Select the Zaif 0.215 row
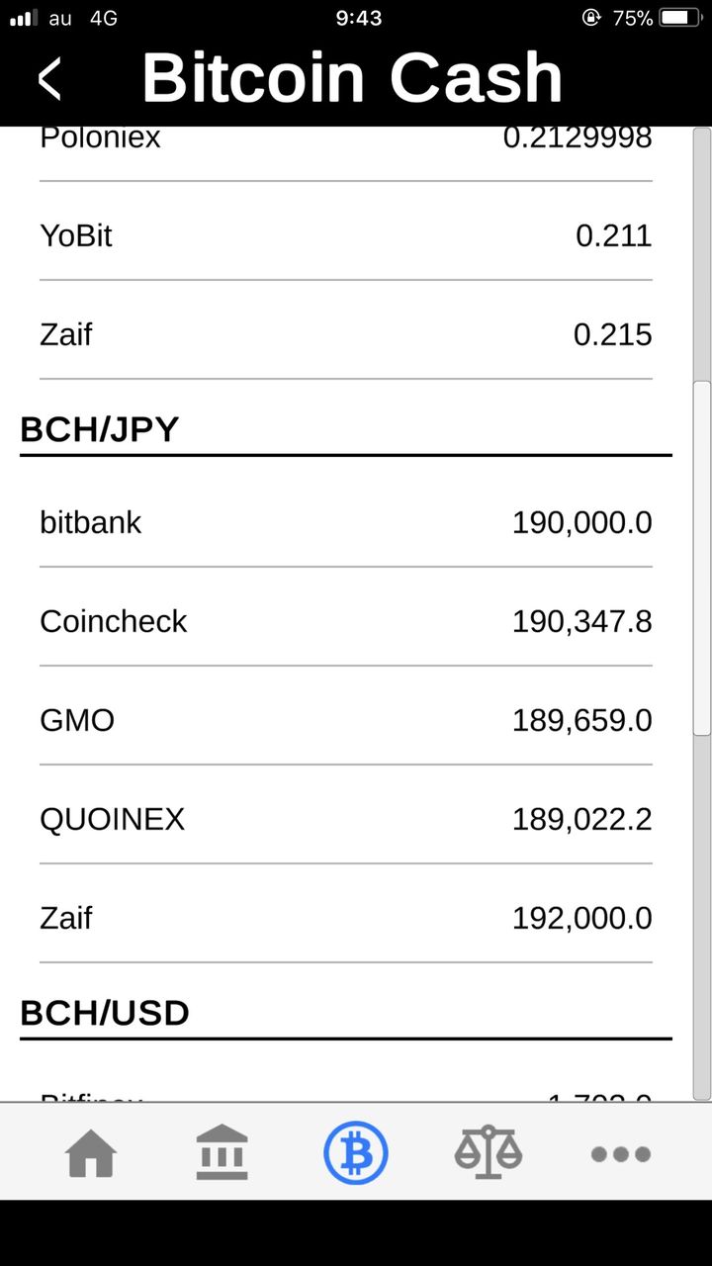Image resolution: width=712 pixels, height=1266 pixels. point(345,334)
